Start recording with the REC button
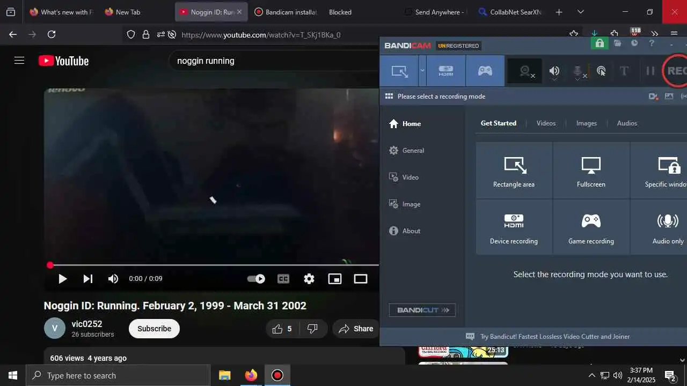Screen dimensions: 687x386 click(676, 71)
